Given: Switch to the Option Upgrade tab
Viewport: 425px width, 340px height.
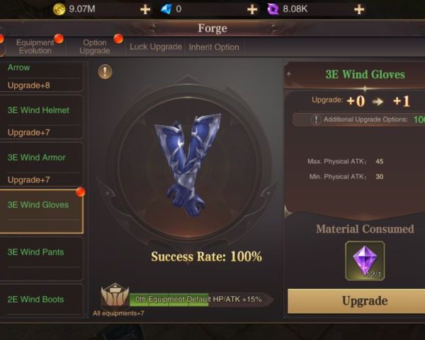Looking at the screenshot, I should (x=95, y=47).
